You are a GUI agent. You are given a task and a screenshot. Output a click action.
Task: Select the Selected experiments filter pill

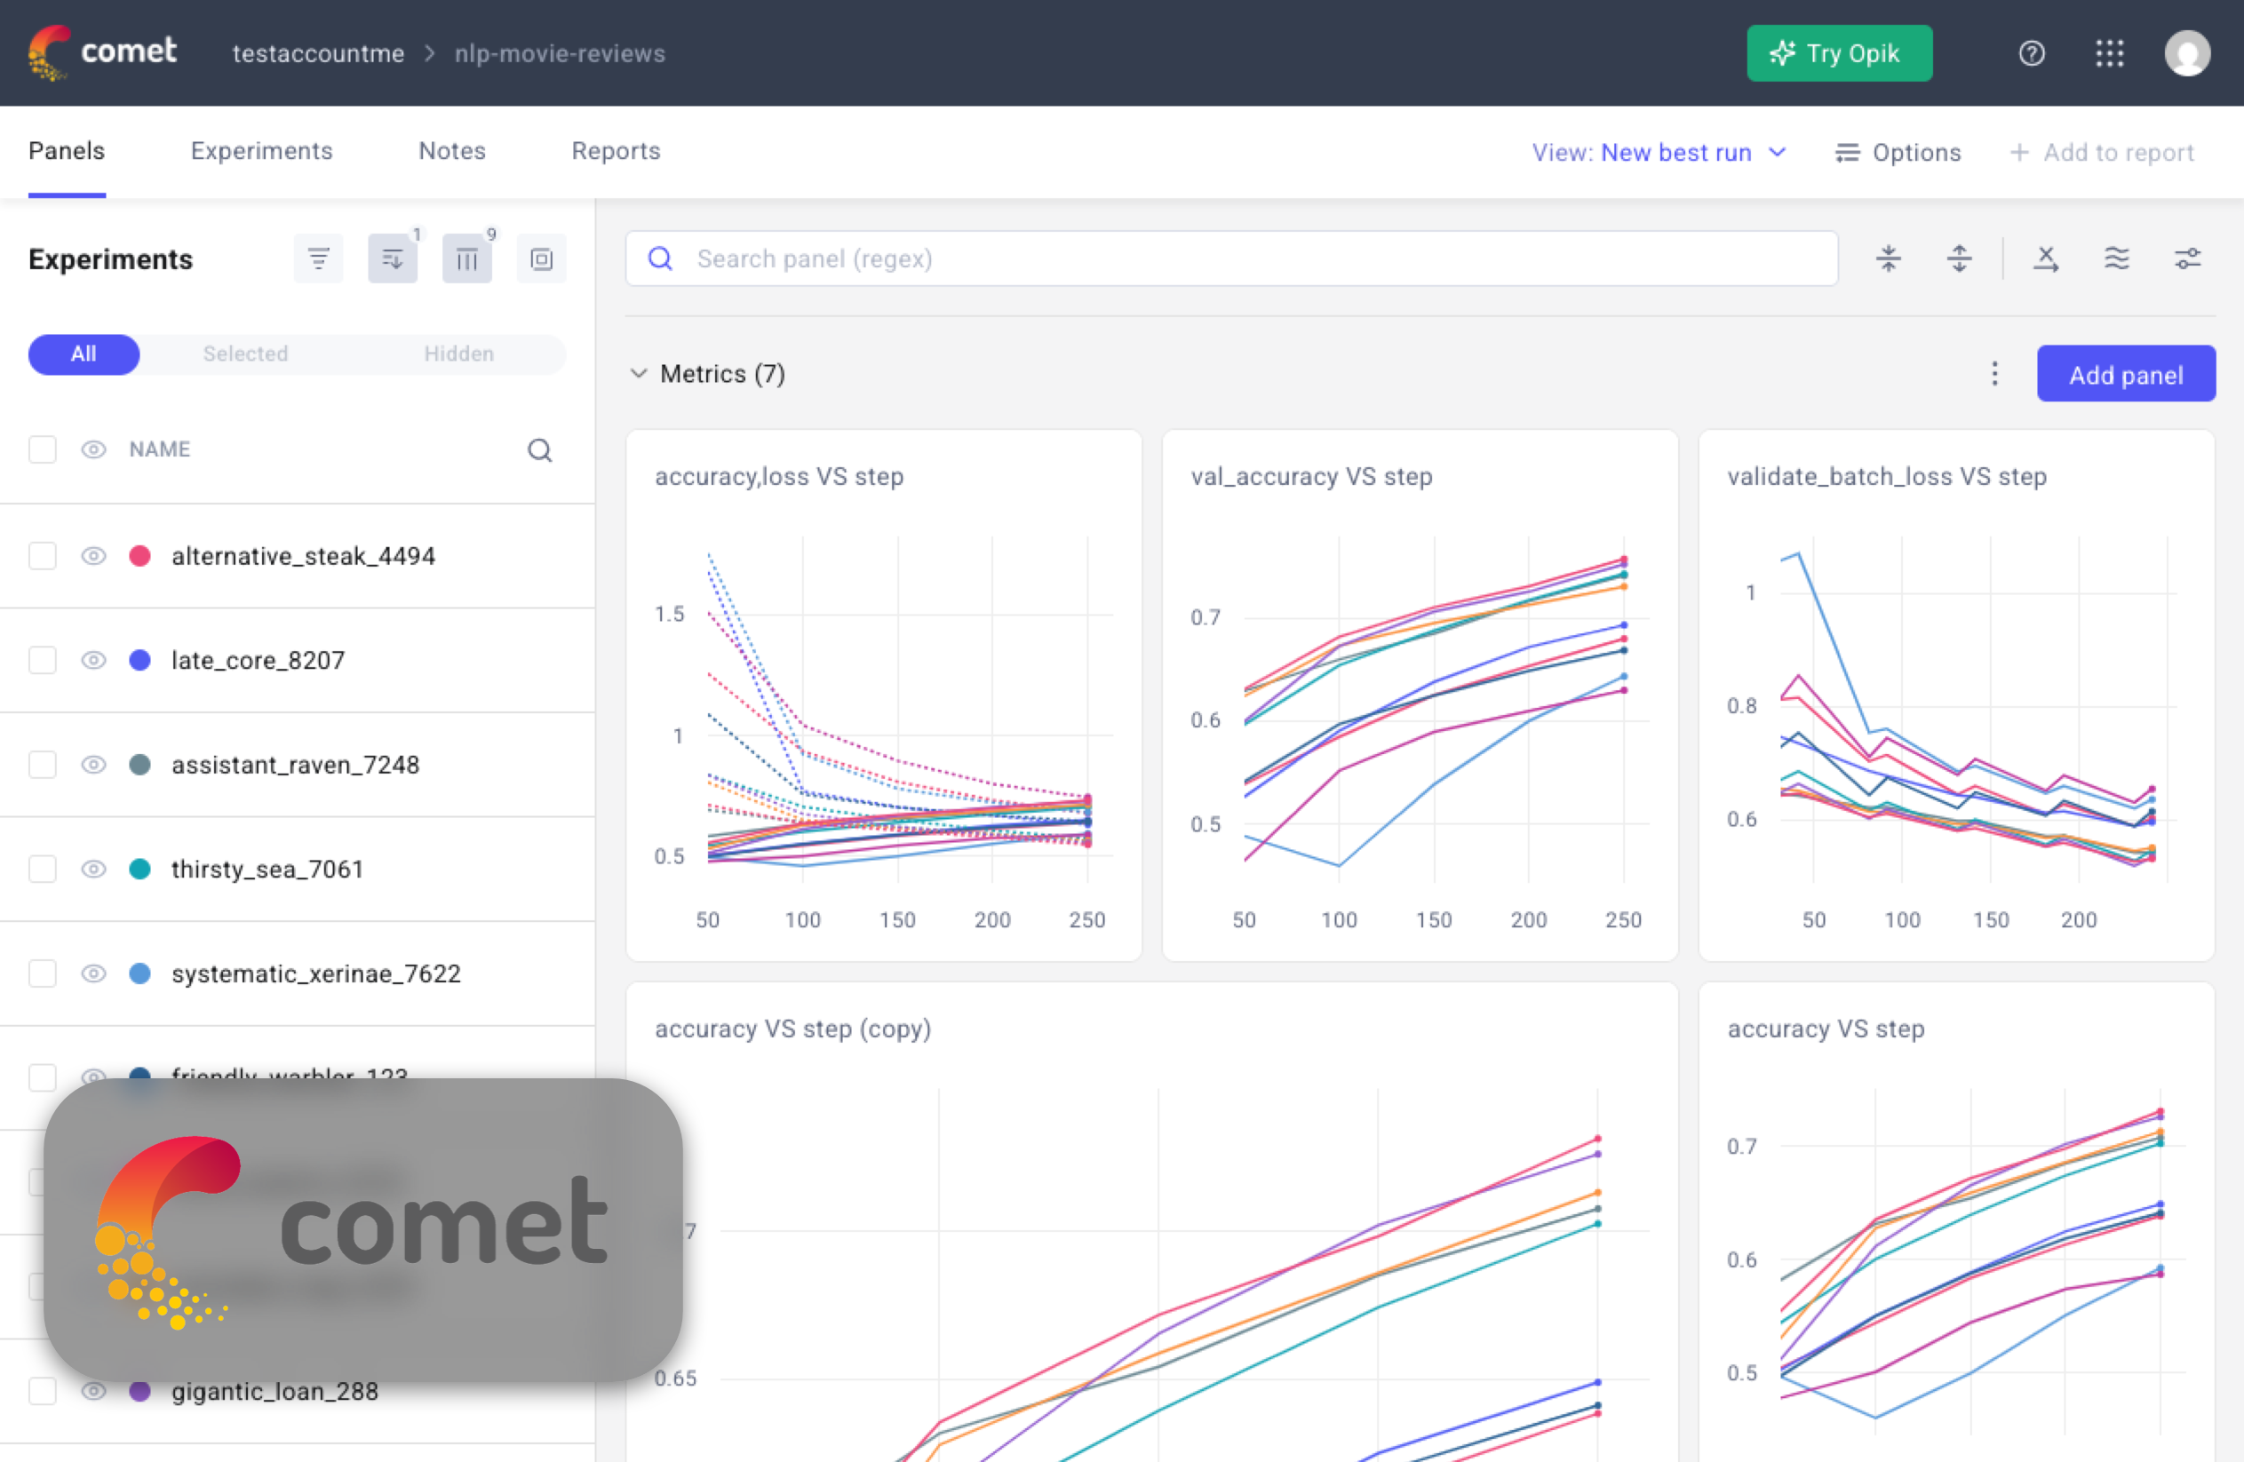(245, 354)
